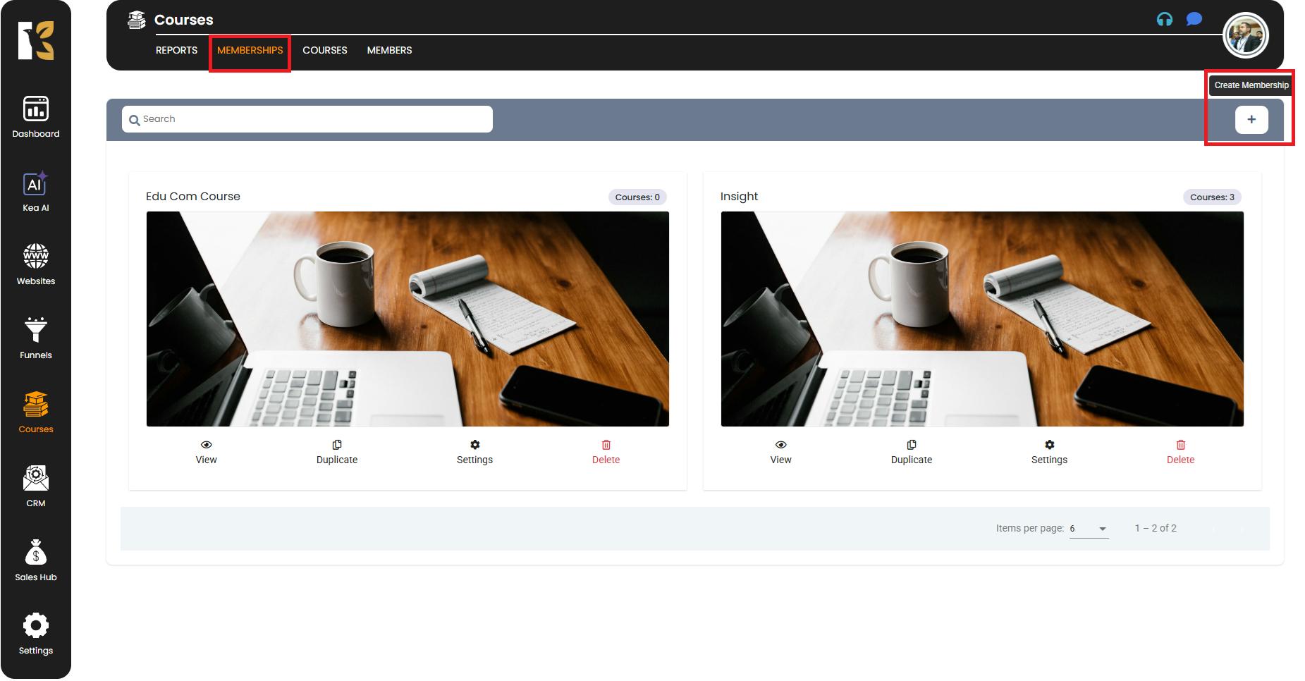Switch to the Members tab
This screenshot has height=681, width=1305.
[389, 50]
